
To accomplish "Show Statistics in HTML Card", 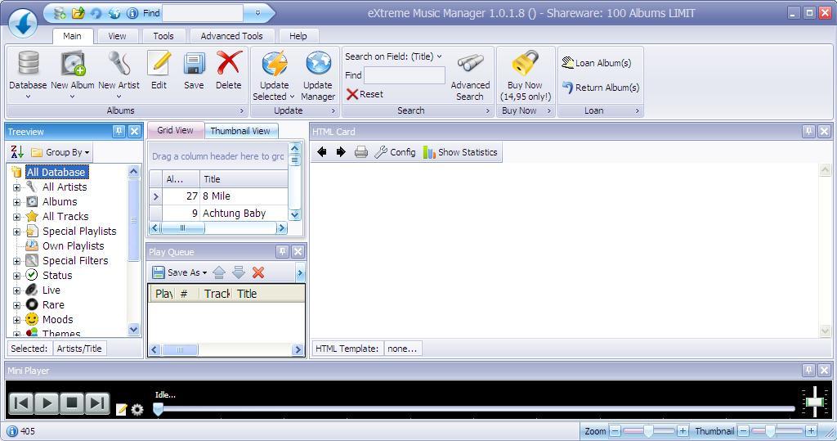I will coord(460,152).
